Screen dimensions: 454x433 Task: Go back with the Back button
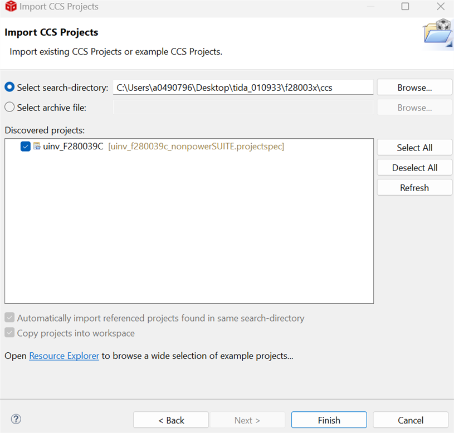(x=171, y=420)
